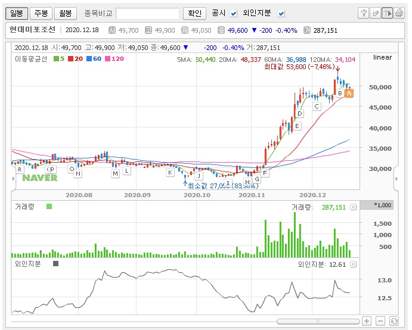Screen dimensions: 412x330
Task: Click the horizontal chart range scrollbar
Action: pos(318,321)
